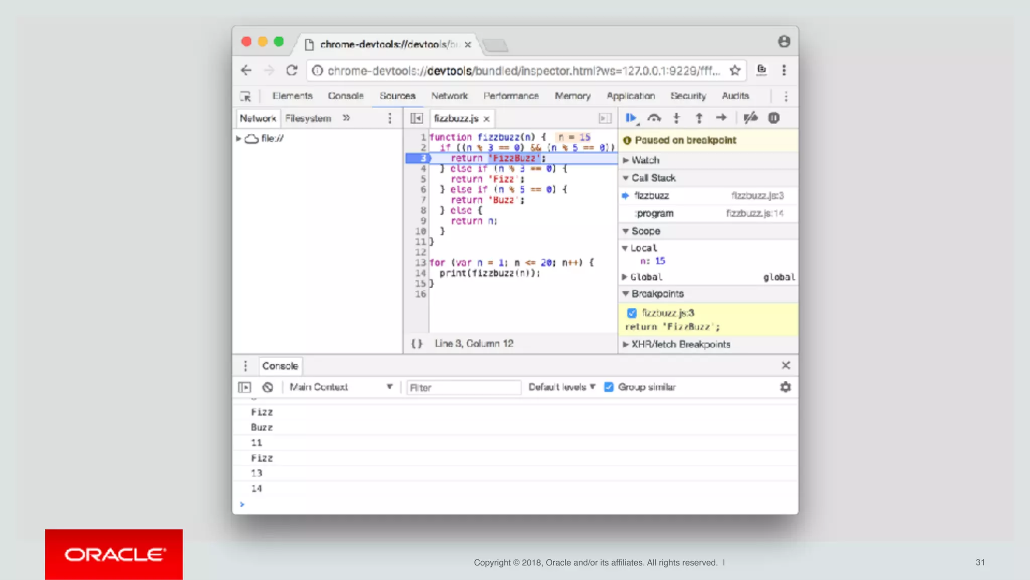This screenshot has height=580, width=1030.
Task: Open the Filesystem navigator tab
Action: coord(308,118)
